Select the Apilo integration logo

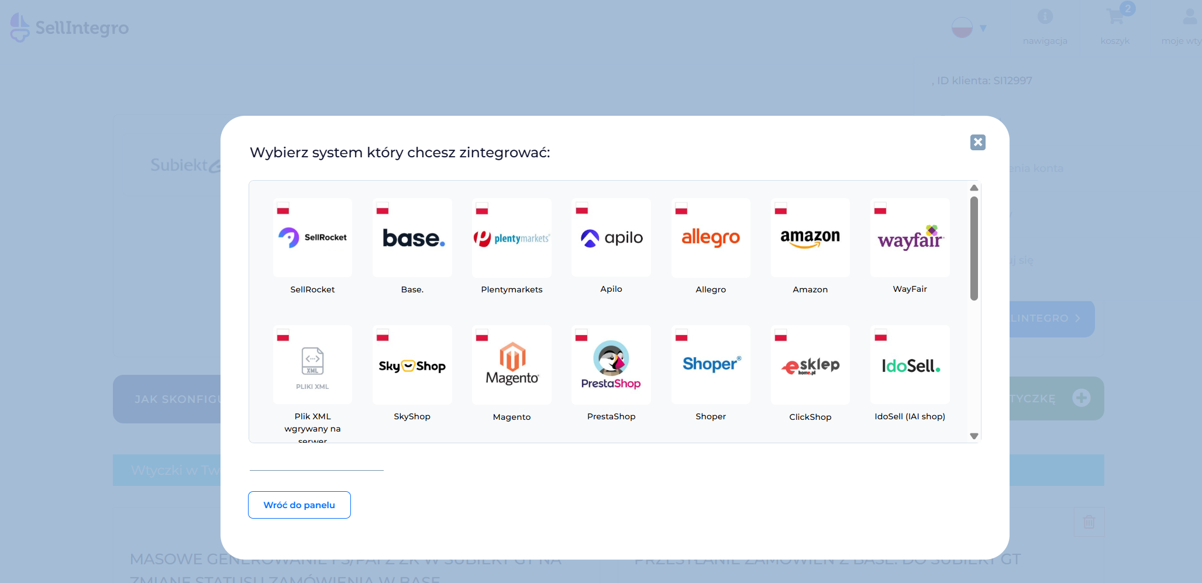611,237
